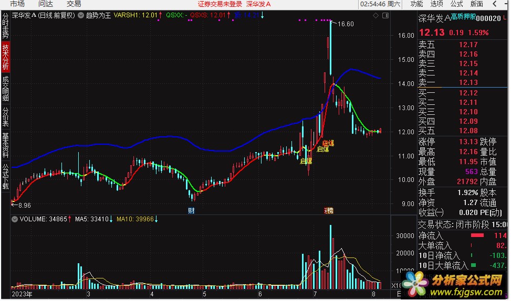Click the 深华发A (日线.前复权) chart title
This screenshot has width=511, height=301.
44,15
